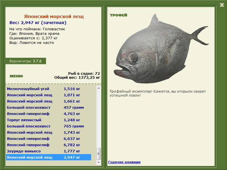Click Где: Япония, Врата храма line
This screenshot has width=227, height=170.
tap(34, 34)
